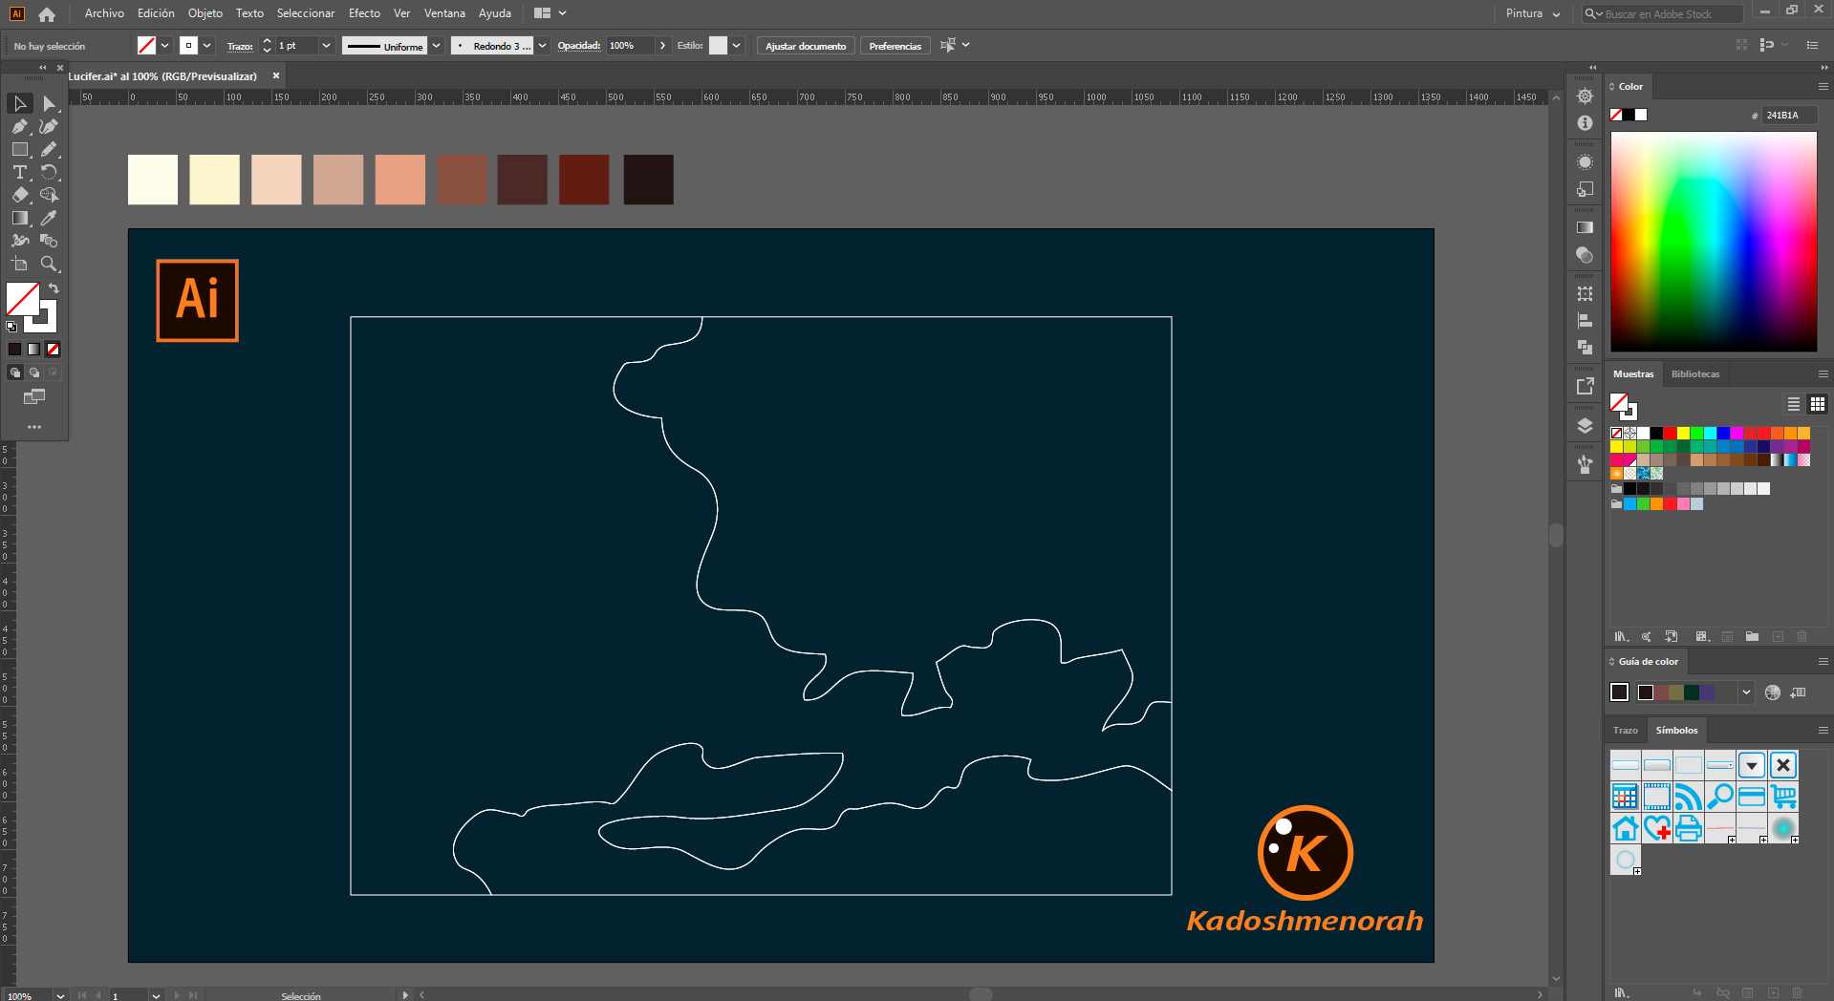Screen dimensions: 1834x1001
Task: Open Color panel options menu
Action: 1823,87
